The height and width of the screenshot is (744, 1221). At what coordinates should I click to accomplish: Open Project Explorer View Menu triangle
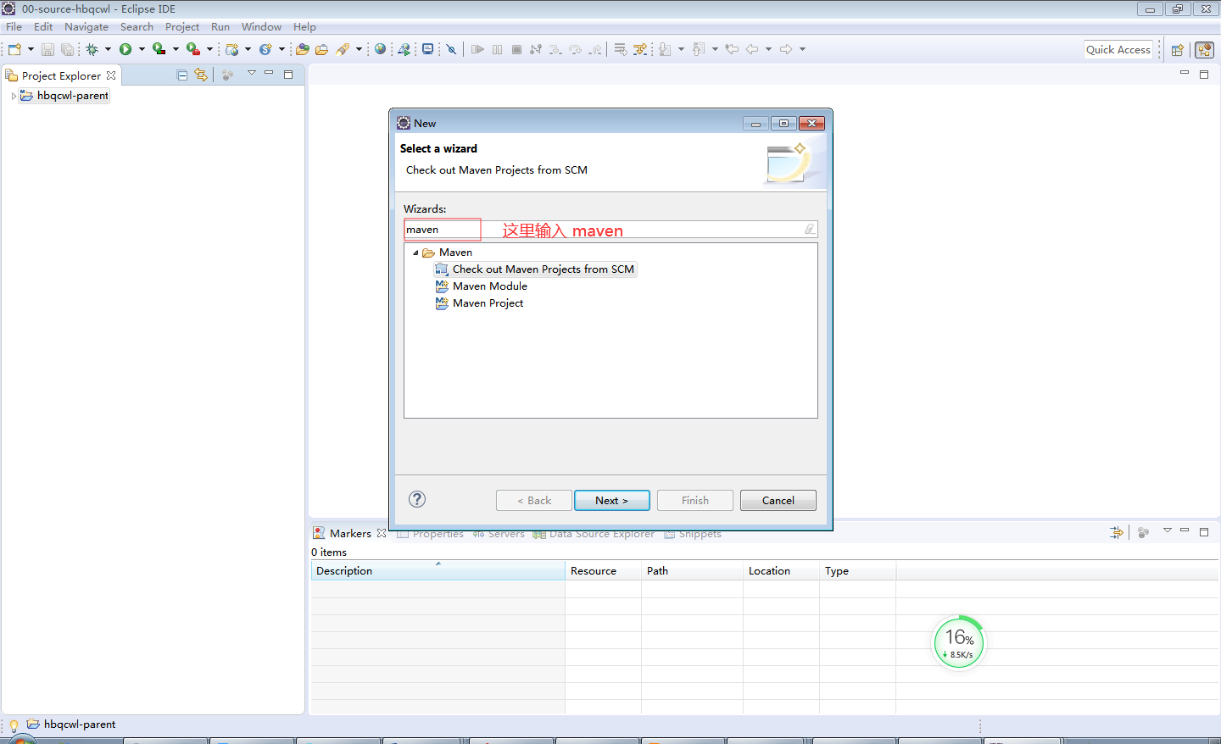251,74
